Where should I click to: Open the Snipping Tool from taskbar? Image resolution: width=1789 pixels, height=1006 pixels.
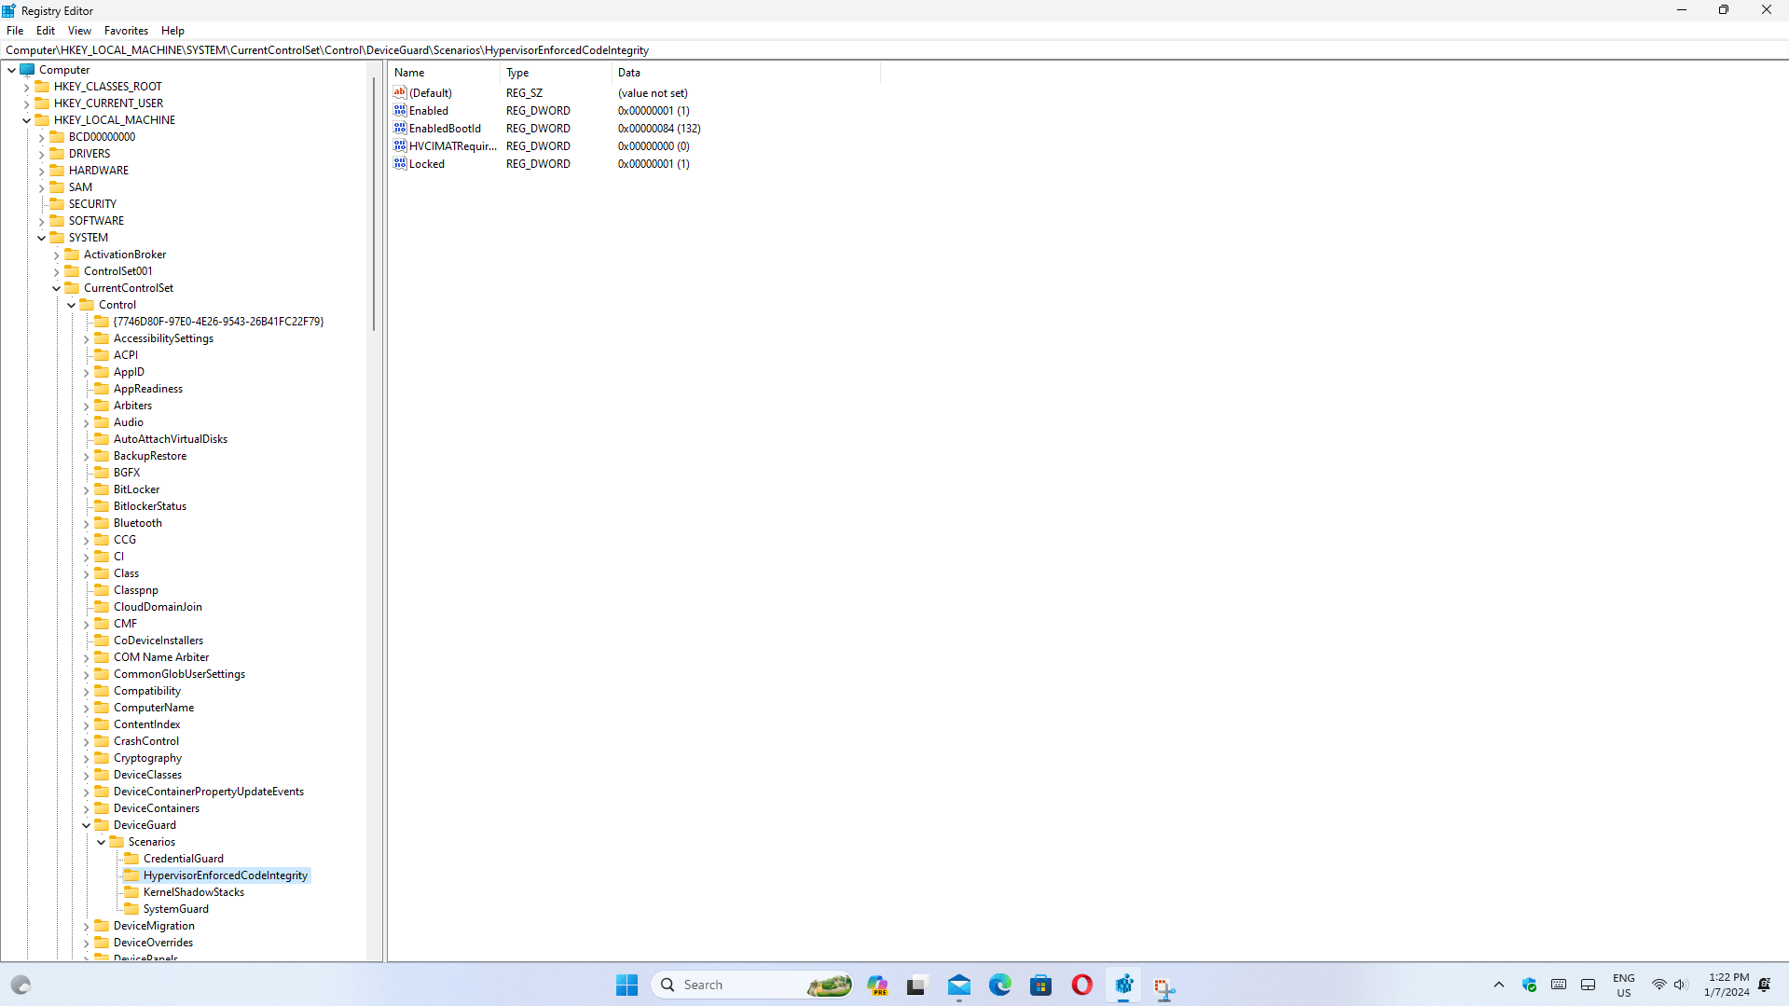(1164, 986)
